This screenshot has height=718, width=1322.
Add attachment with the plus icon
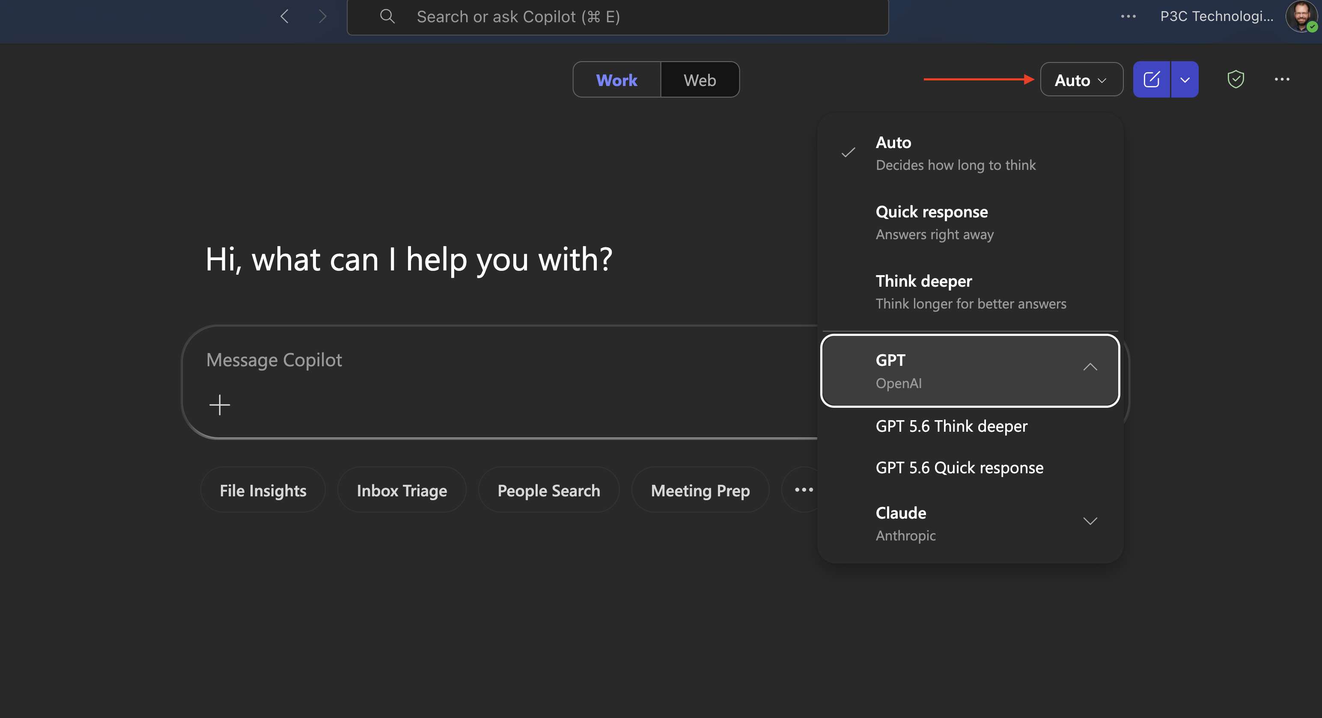point(220,405)
